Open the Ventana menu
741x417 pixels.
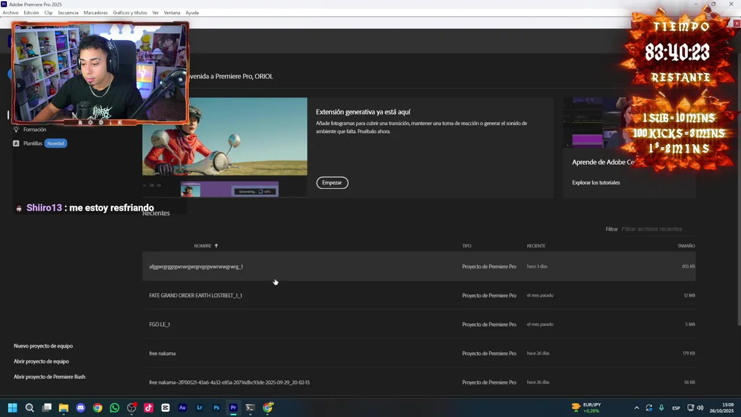click(x=172, y=12)
